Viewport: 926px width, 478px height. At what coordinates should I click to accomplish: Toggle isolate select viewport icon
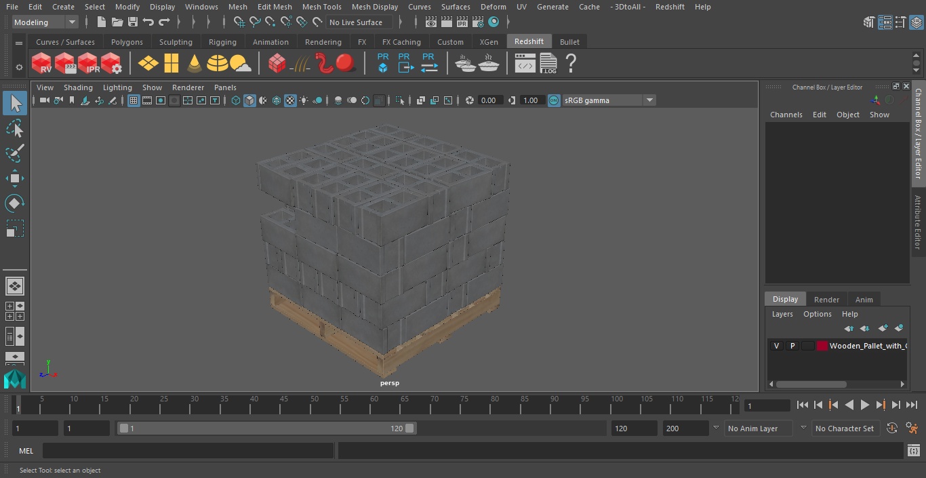(401, 100)
